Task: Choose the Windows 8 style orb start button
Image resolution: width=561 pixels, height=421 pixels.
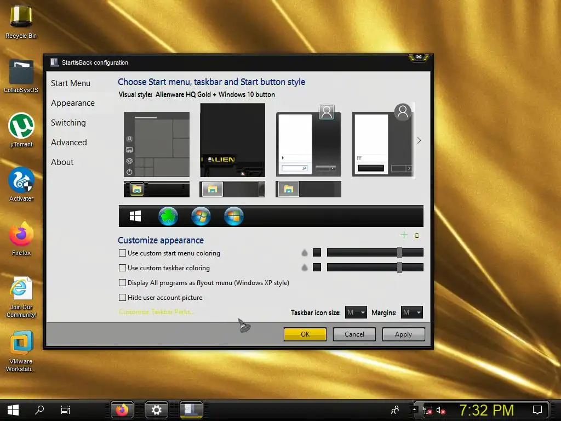Action: click(233, 216)
